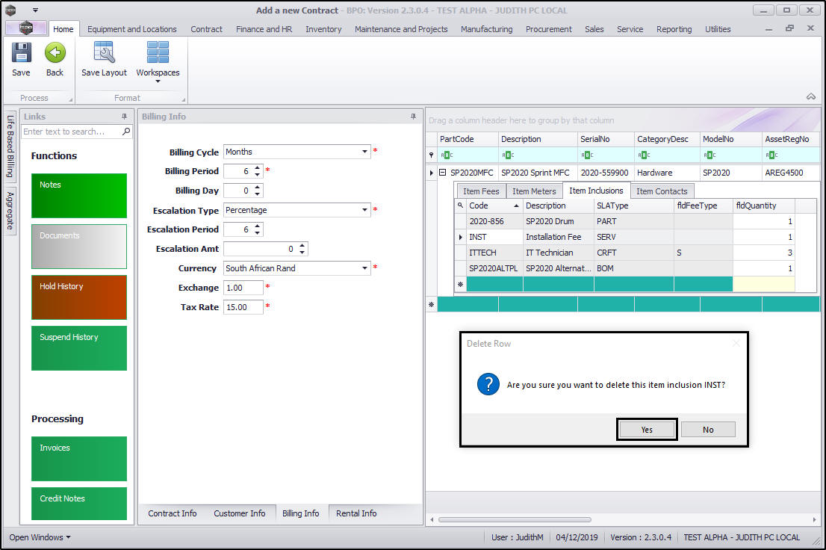Pin the Billing Info panel

[x=413, y=117]
